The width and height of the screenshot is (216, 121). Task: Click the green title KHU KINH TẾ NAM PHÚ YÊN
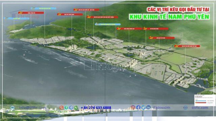click(169, 17)
